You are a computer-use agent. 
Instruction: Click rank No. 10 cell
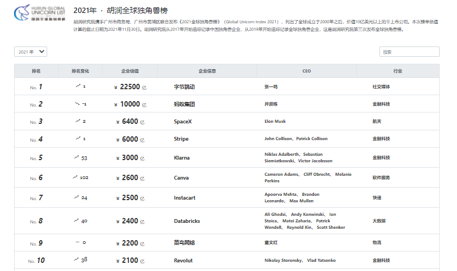pos(36,261)
